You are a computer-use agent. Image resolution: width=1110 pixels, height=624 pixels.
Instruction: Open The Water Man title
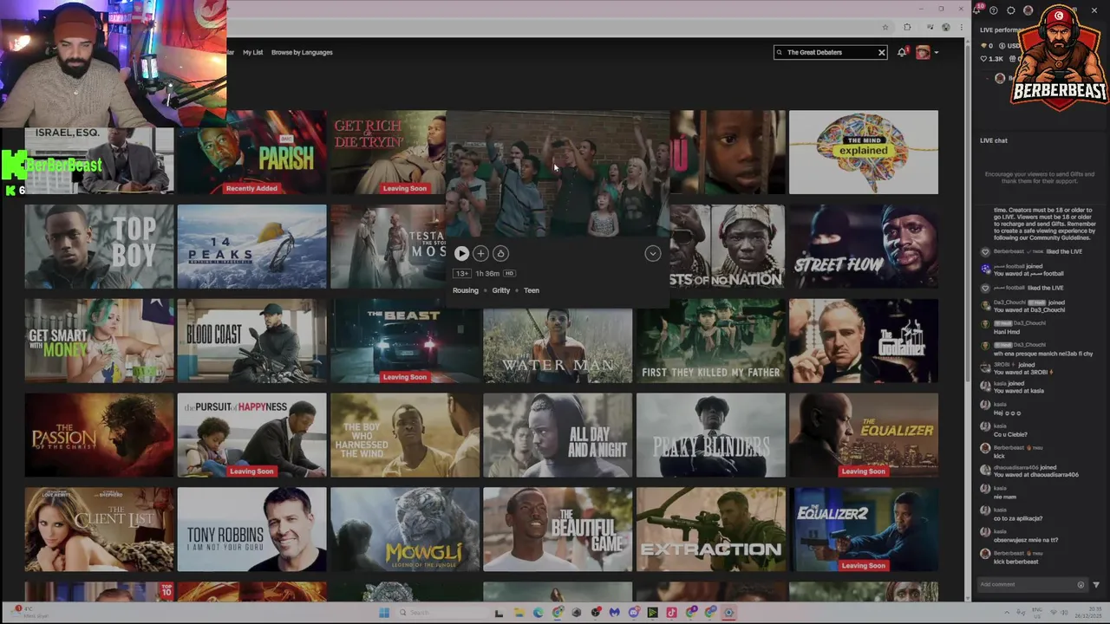pos(558,346)
